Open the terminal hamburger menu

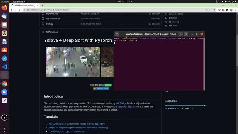(186, 34)
